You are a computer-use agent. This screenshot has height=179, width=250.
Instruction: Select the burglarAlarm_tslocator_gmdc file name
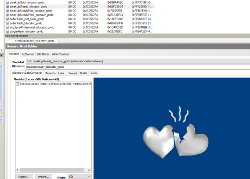(x=26, y=31)
